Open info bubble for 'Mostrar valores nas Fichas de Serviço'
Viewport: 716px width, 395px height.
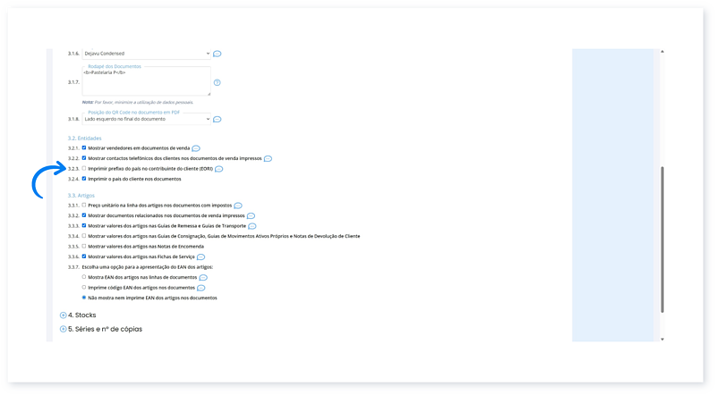(x=200, y=256)
